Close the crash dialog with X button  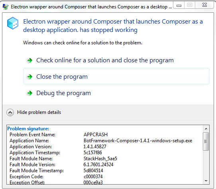point(204,5)
